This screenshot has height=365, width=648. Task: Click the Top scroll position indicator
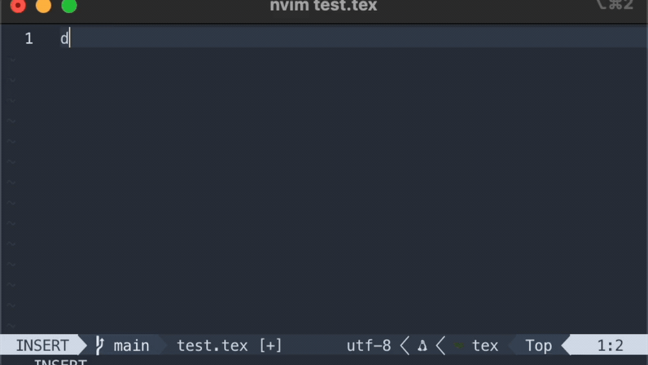click(x=538, y=346)
